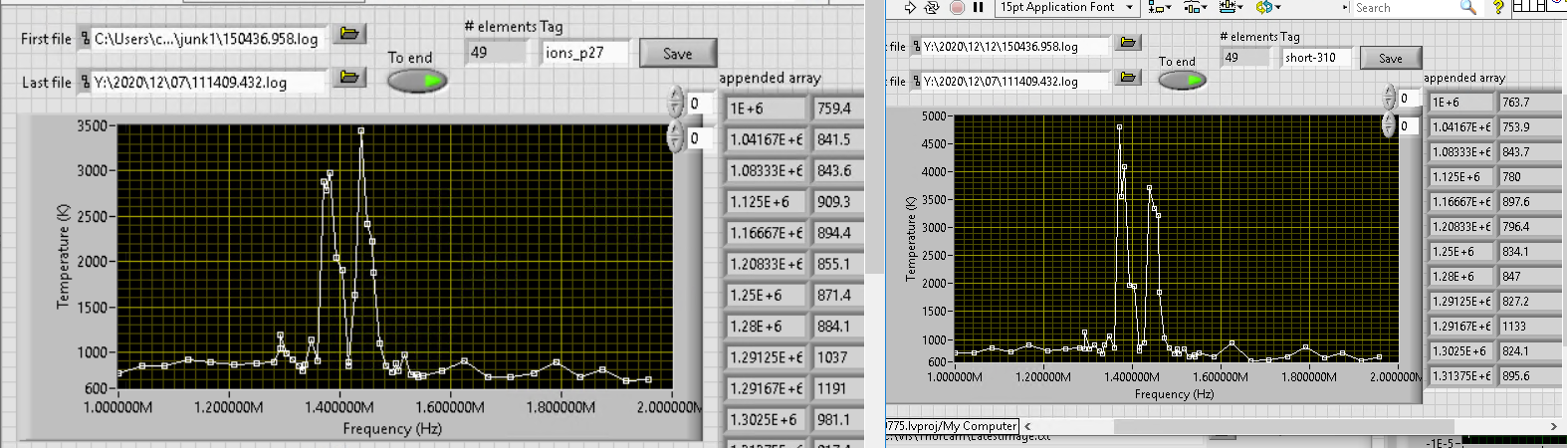
Task: Open the Align Objects dropdown
Action: [x=1159, y=7]
